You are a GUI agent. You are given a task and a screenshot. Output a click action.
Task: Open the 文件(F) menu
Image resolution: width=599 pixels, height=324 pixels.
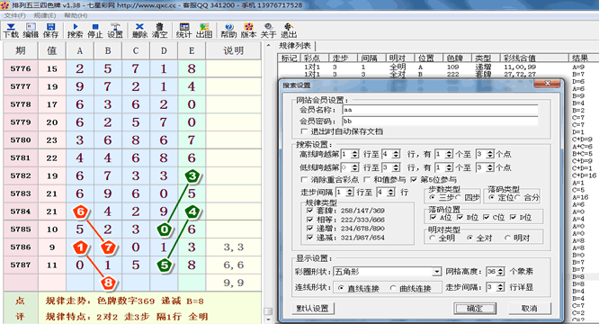tap(14, 15)
